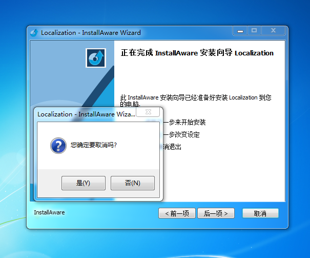This screenshot has width=310, height=258.
Task: Close the cancel confirmation dialog
Action: click(148, 112)
